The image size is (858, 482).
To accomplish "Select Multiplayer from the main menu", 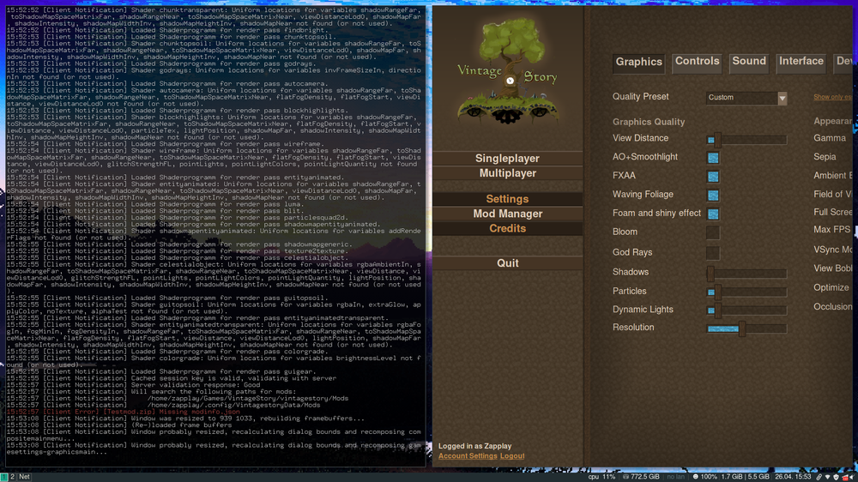I will coord(507,173).
